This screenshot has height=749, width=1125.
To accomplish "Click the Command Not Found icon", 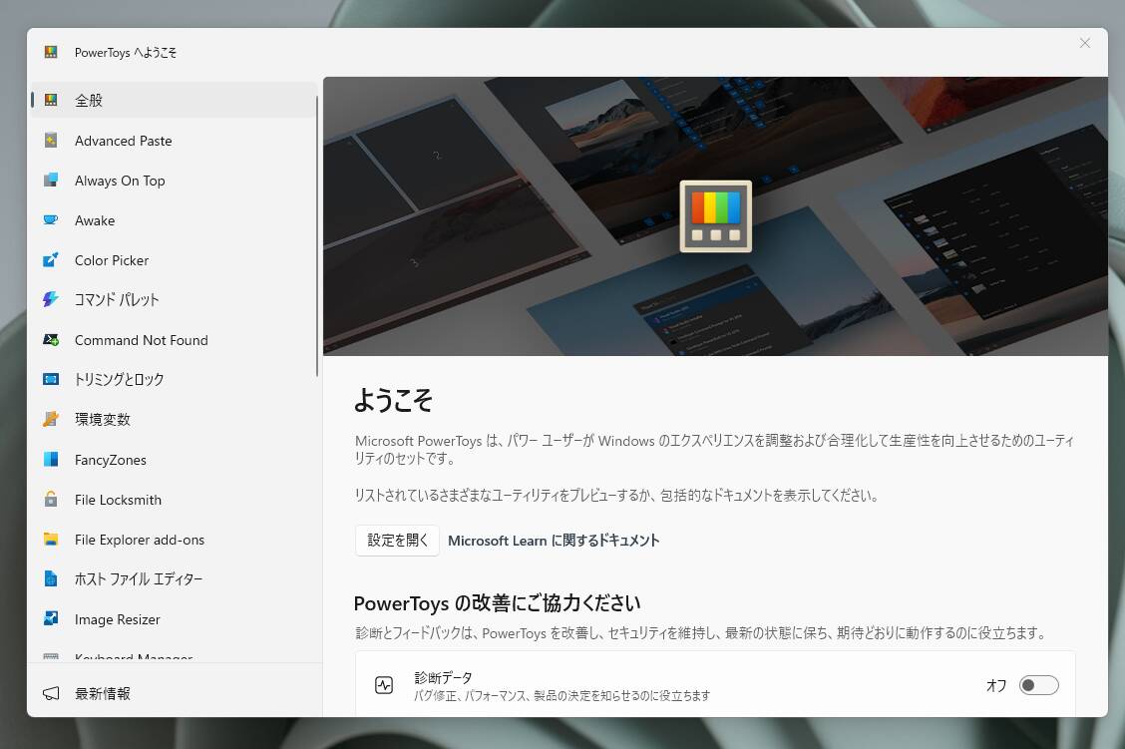I will tap(50, 339).
